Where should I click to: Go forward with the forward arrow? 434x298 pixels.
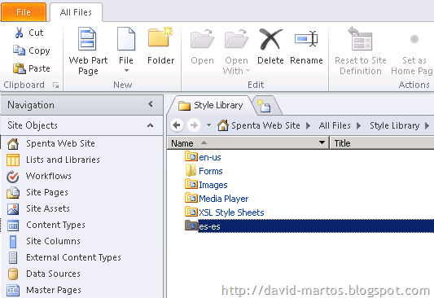click(194, 125)
